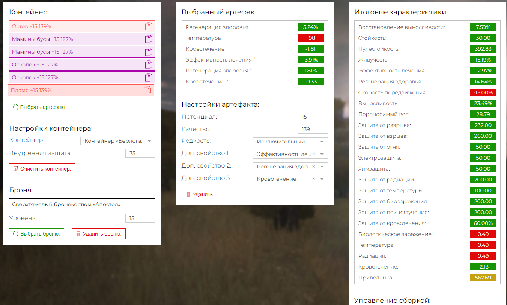Click the Кровотечение -2.13 total value
Screen dimensions: 507x305
[483, 267]
